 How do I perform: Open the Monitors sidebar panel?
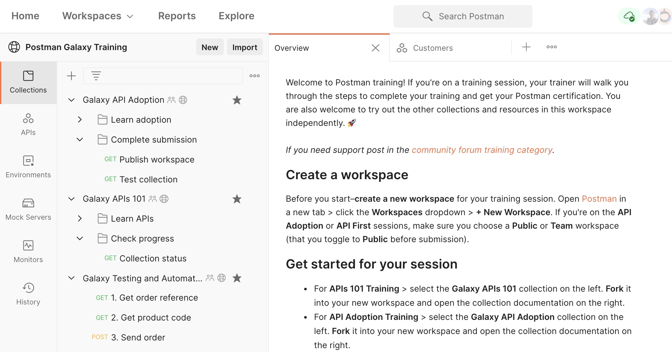pos(28,252)
